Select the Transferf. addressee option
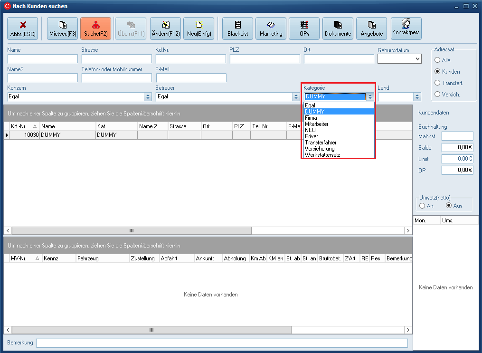The width and height of the screenshot is (482, 353). pos(437,83)
